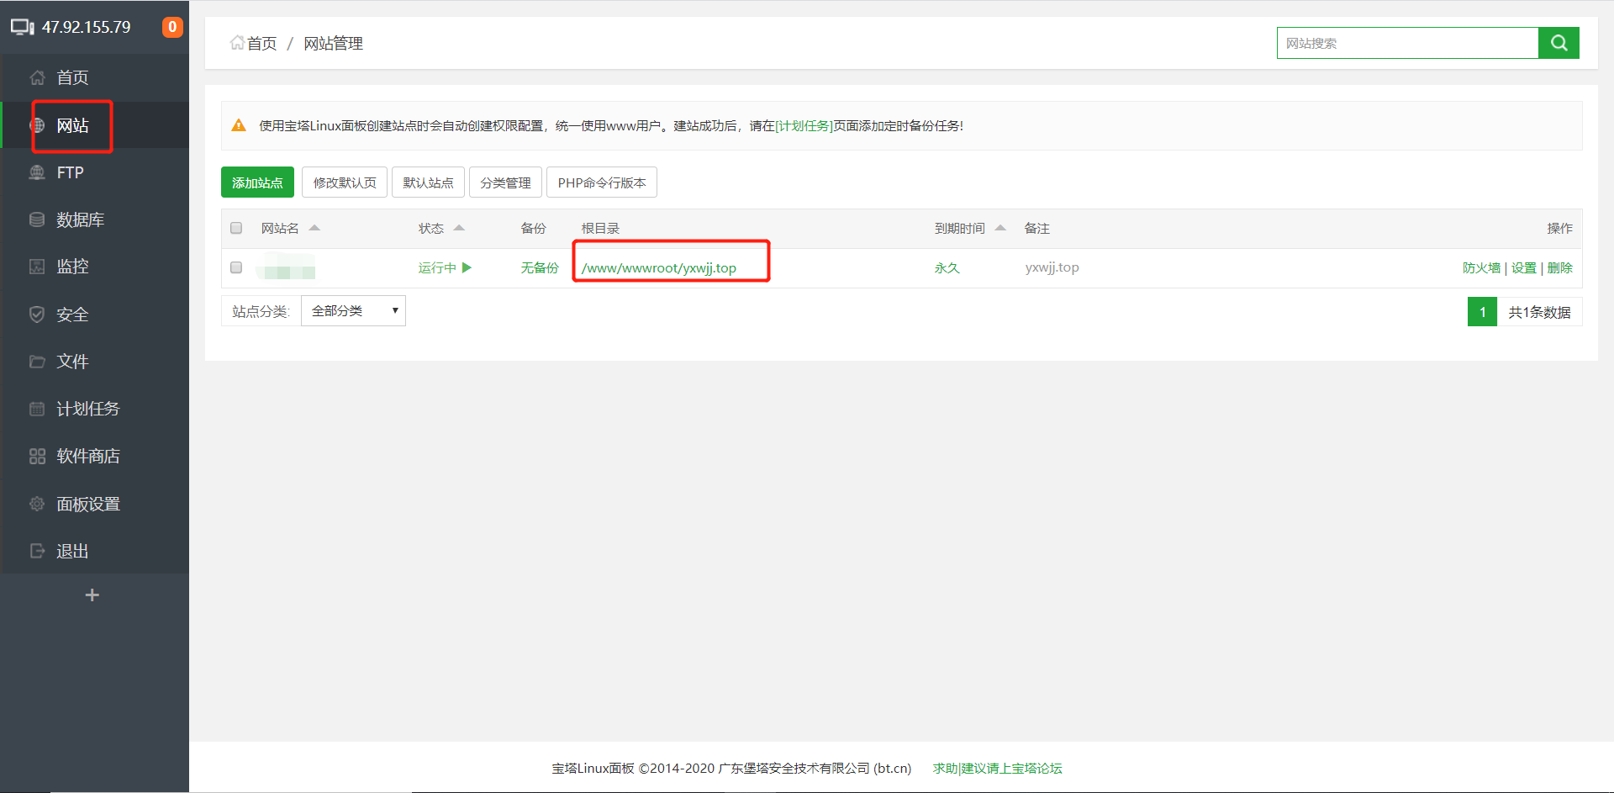Click the 防火墙 link in site row
This screenshot has width=1614, height=793.
[x=1481, y=267]
